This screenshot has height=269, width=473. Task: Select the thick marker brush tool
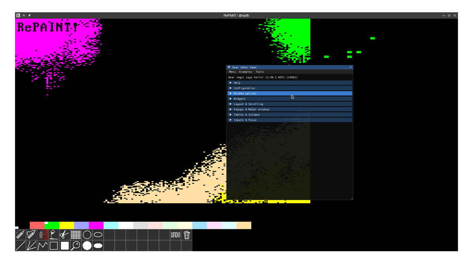(x=32, y=235)
